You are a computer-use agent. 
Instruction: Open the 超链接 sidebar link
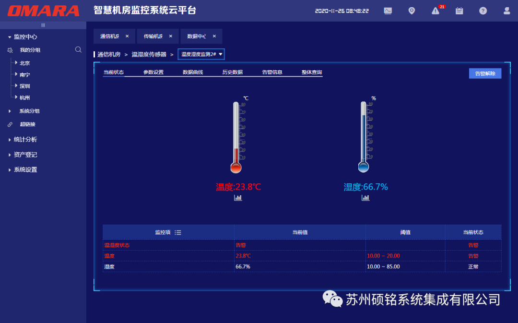point(27,124)
